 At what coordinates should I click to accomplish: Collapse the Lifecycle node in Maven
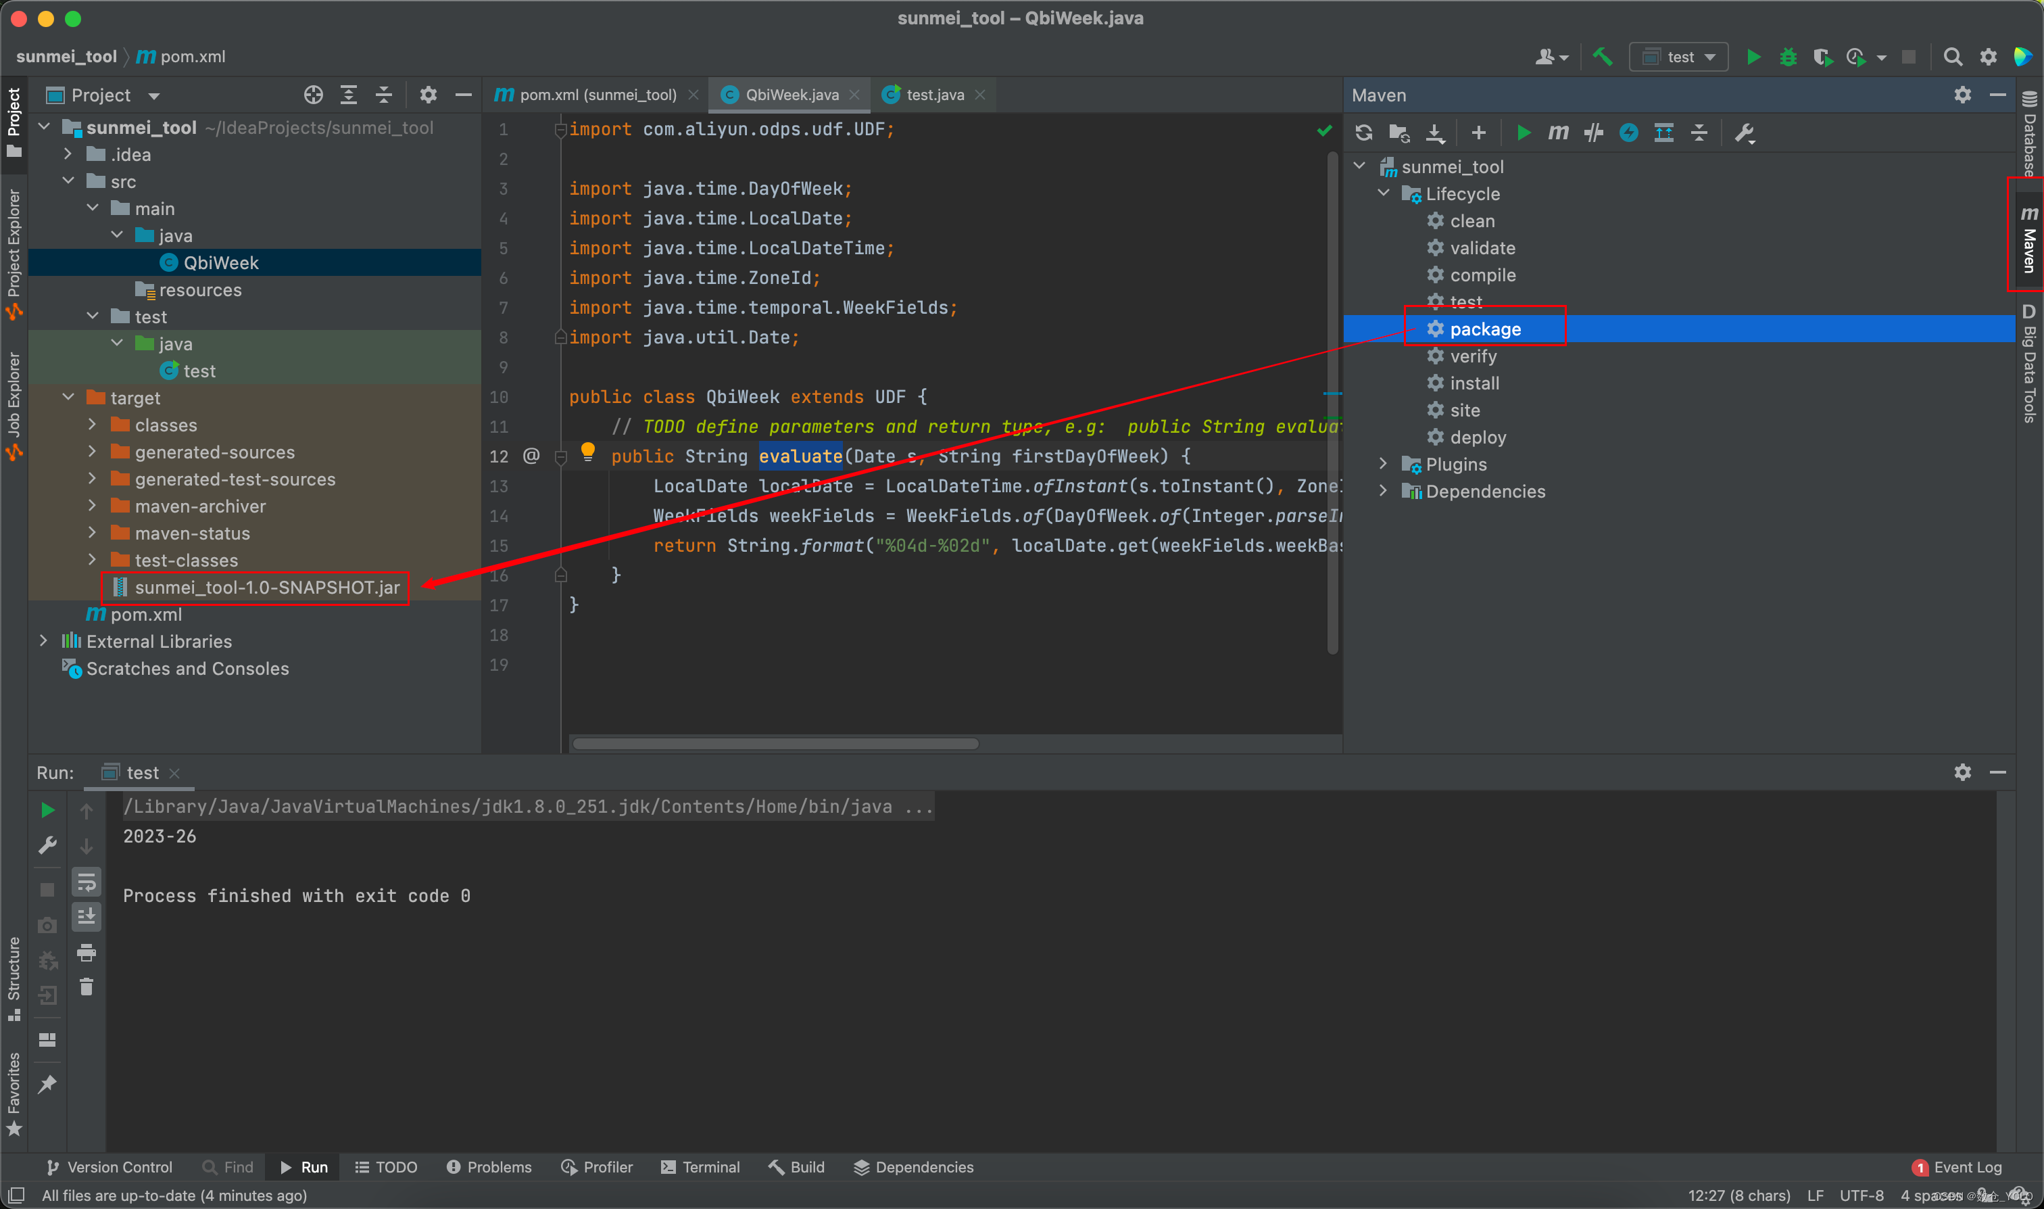(1384, 193)
